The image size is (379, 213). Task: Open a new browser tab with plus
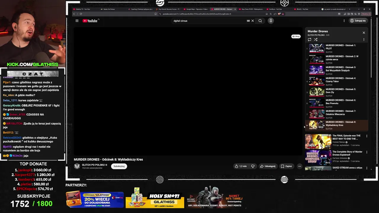click(x=350, y=9)
